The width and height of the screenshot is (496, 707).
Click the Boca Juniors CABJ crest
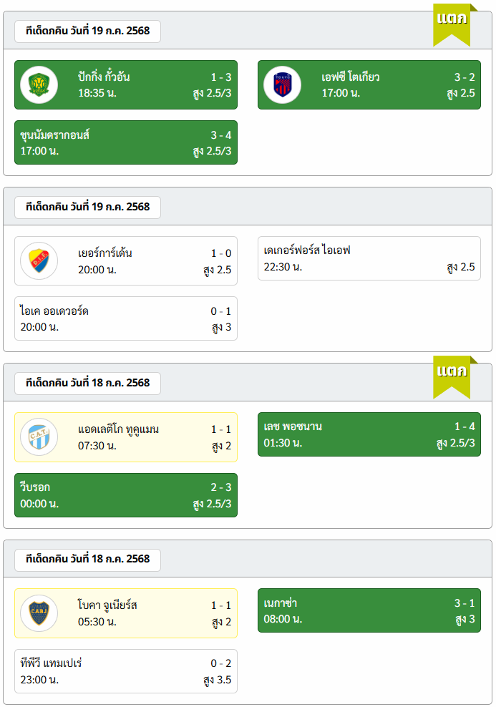tap(39, 613)
